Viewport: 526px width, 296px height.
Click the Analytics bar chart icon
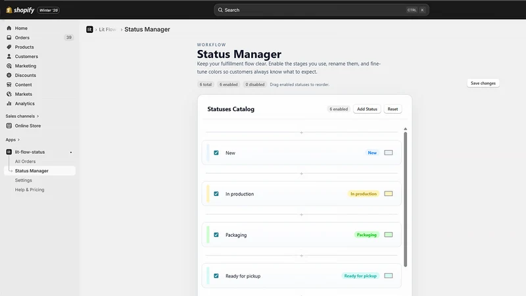9,103
